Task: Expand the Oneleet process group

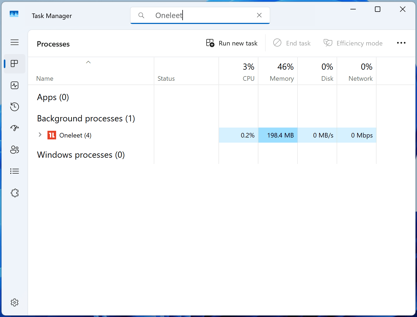Action: tap(40, 135)
